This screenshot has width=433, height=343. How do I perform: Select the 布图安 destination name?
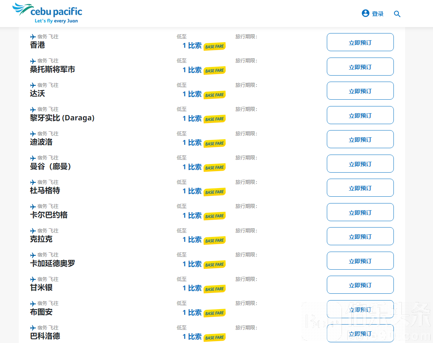[x=41, y=312]
